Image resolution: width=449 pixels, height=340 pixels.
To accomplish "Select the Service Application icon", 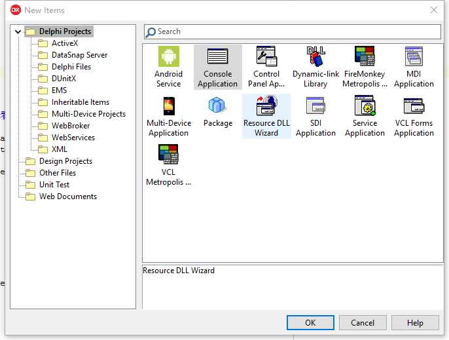I will 365,105.
